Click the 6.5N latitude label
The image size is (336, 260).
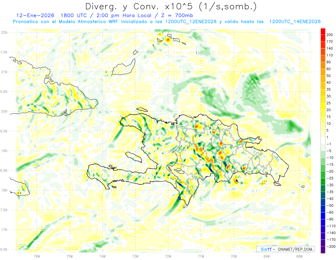point(4,249)
